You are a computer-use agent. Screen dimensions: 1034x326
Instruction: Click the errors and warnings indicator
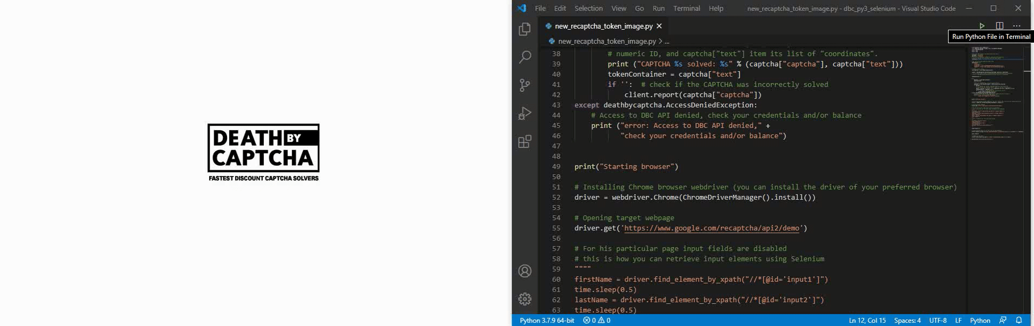[596, 320]
